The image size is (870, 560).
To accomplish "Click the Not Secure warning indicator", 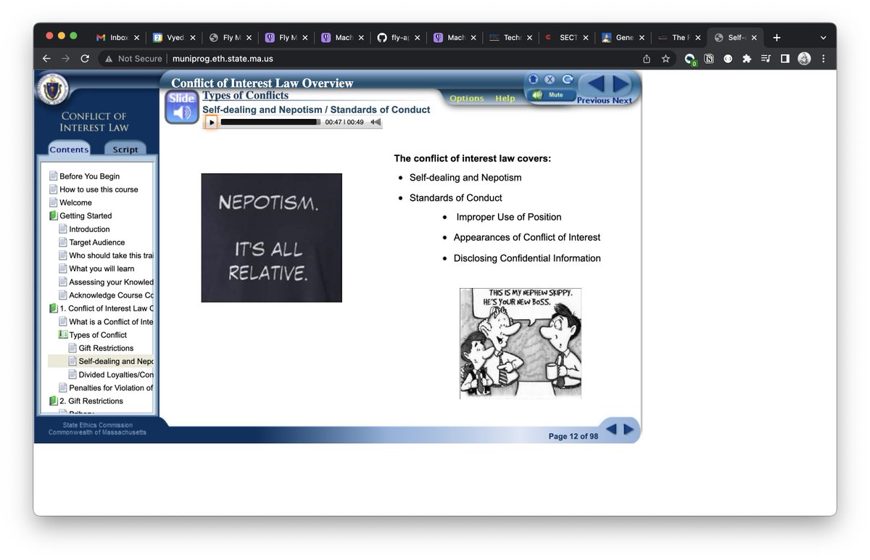I will coord(133,59).
